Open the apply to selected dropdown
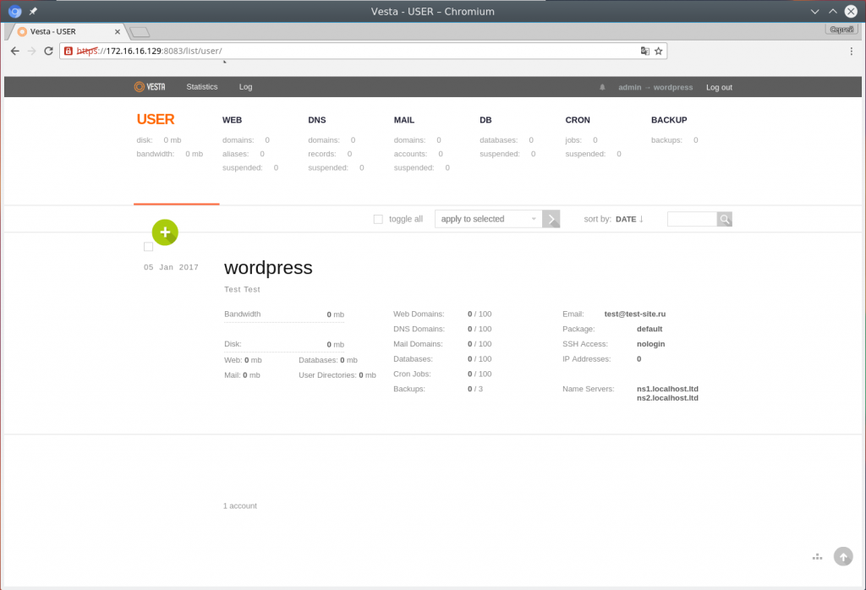 click(x=488, y=219)
